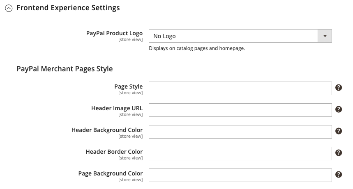
Task: Focus the Page Background Color field
Action: (x=240, y=175)
